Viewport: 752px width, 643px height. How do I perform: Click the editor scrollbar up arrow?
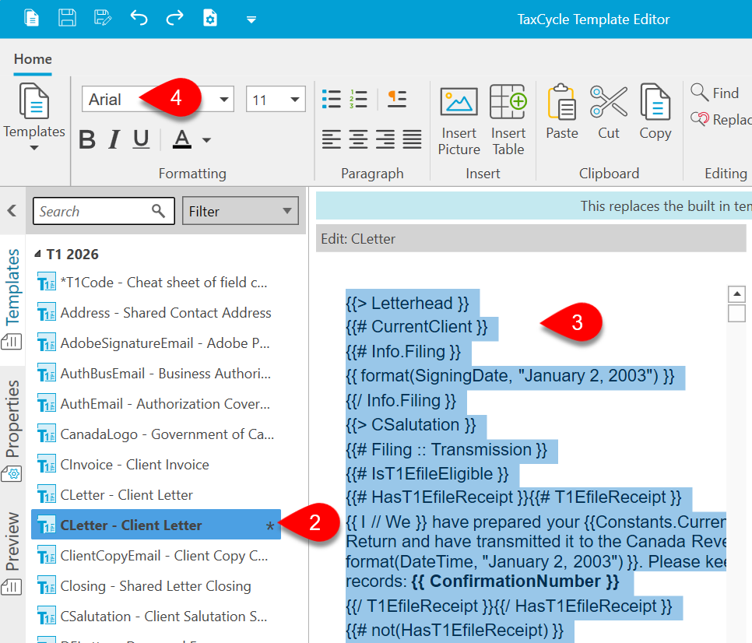click(x=736, y=293)
